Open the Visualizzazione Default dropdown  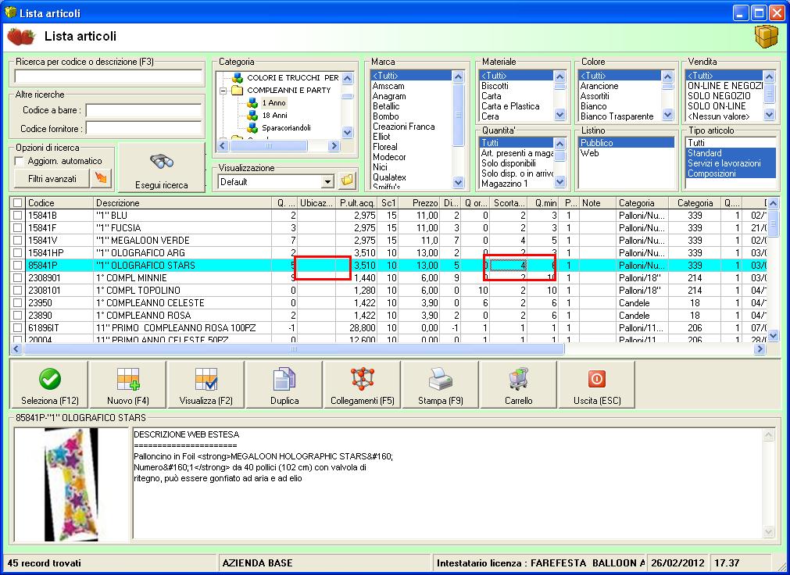coord(327,182)
